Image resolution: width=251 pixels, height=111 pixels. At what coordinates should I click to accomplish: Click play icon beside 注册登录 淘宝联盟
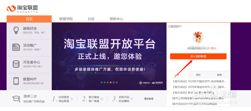click(72, 99)
